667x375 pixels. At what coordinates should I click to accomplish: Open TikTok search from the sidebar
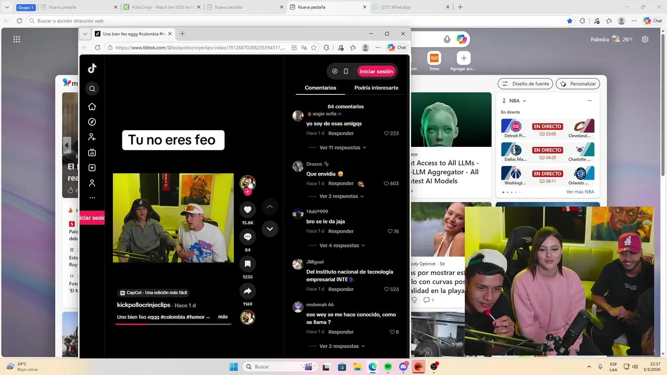(x=92, y=89)
